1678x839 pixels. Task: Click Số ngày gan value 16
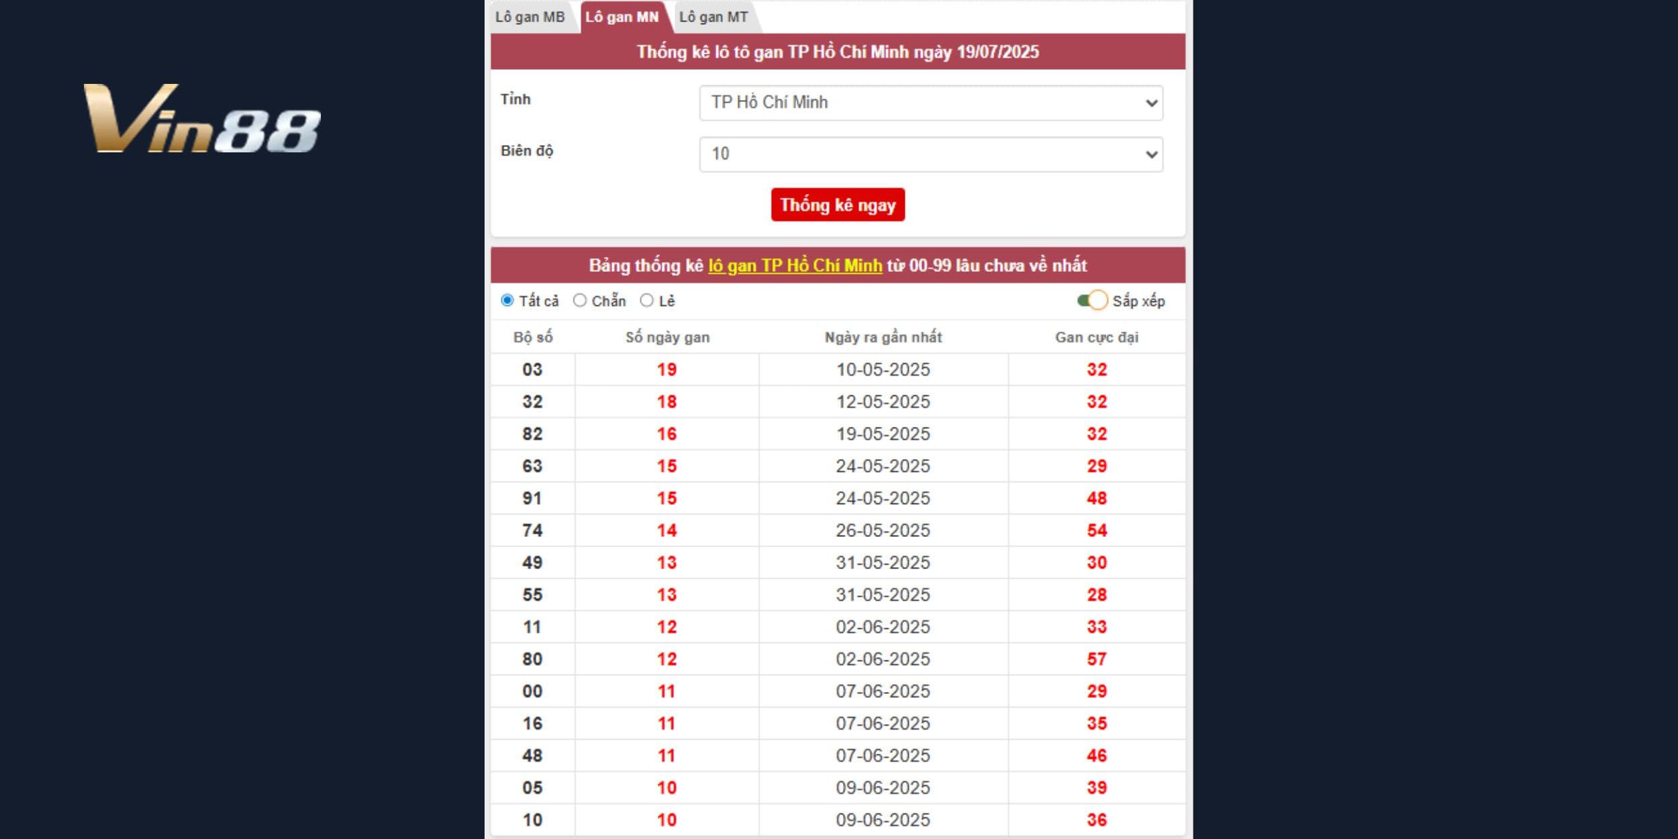pos(667,434)
